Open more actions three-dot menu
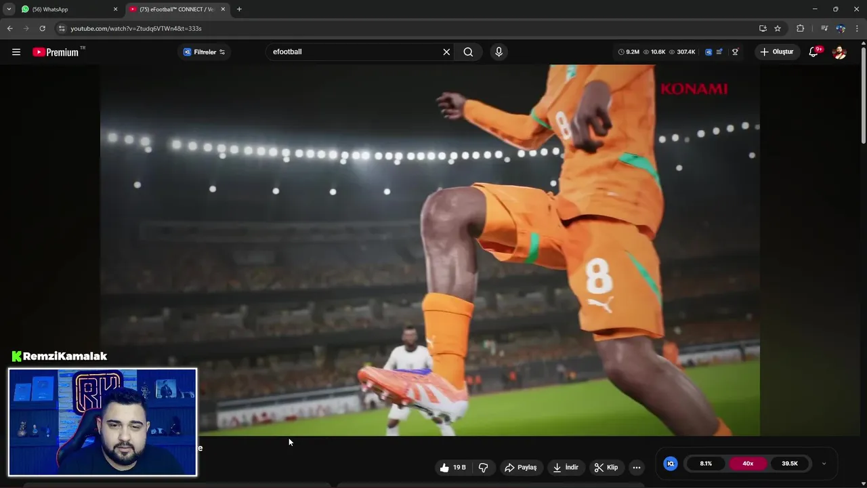867x488 pixels. click(636, 468)
